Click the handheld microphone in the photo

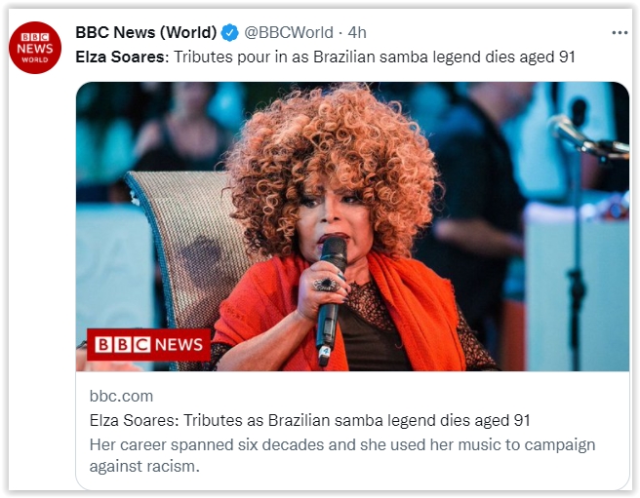pos(331,292)
